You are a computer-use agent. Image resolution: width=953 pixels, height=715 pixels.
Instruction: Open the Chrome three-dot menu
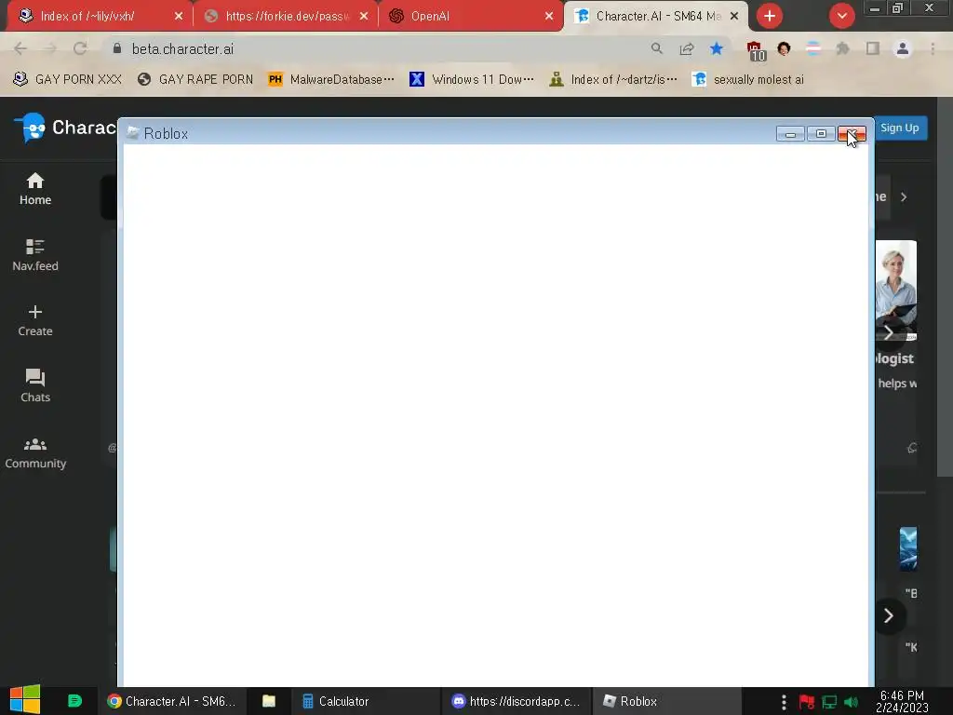[933, 48]
